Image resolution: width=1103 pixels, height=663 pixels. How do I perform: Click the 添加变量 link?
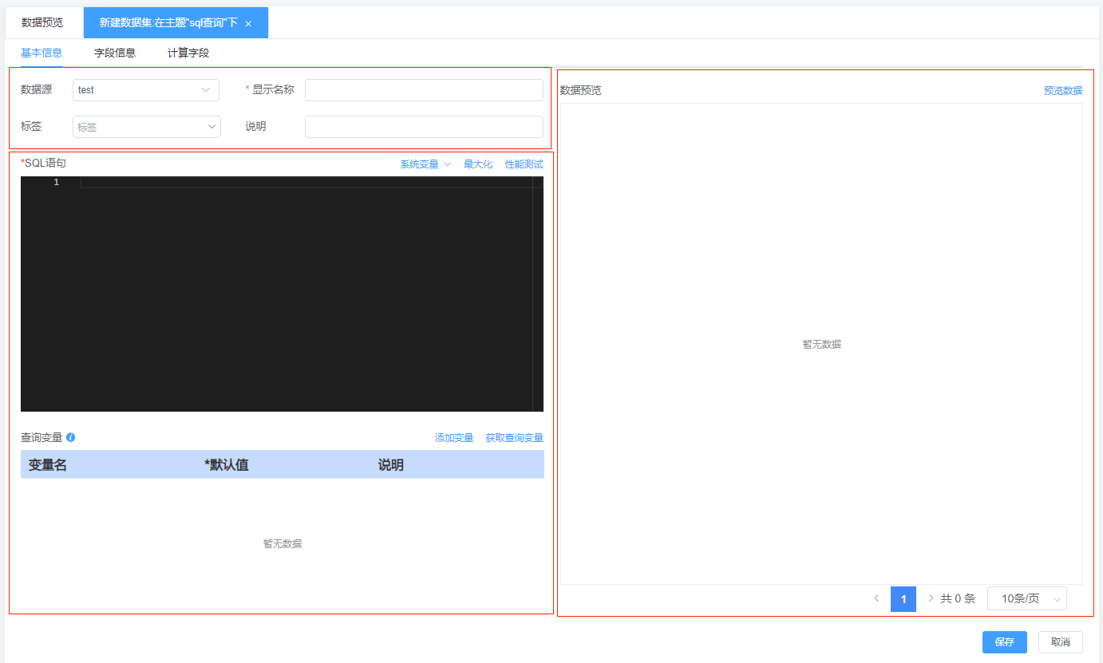454,438
